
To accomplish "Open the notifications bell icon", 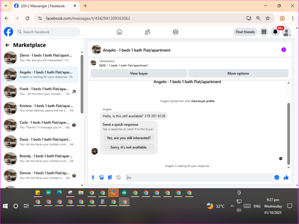I will [275, 32].
